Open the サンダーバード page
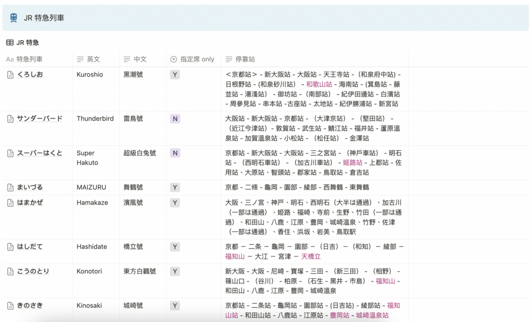This screenshot has width=532, height=322. click(x=40, y=118)
